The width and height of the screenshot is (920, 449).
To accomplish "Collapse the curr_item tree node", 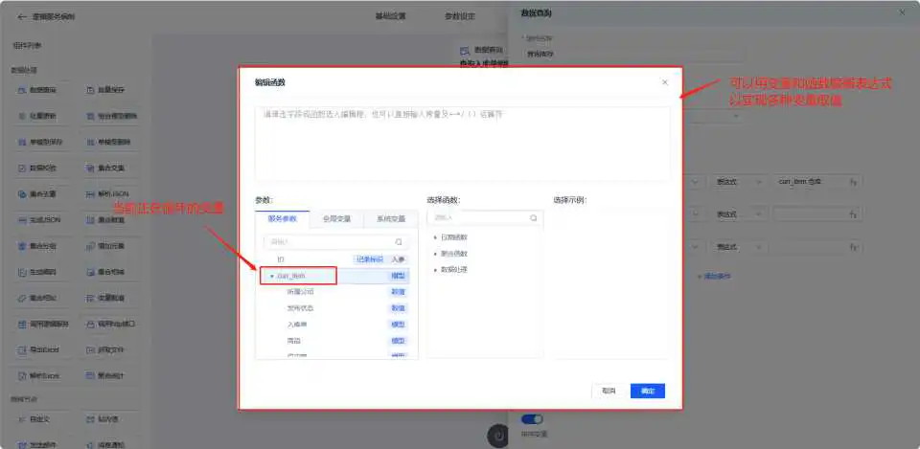I will [271, 276].
